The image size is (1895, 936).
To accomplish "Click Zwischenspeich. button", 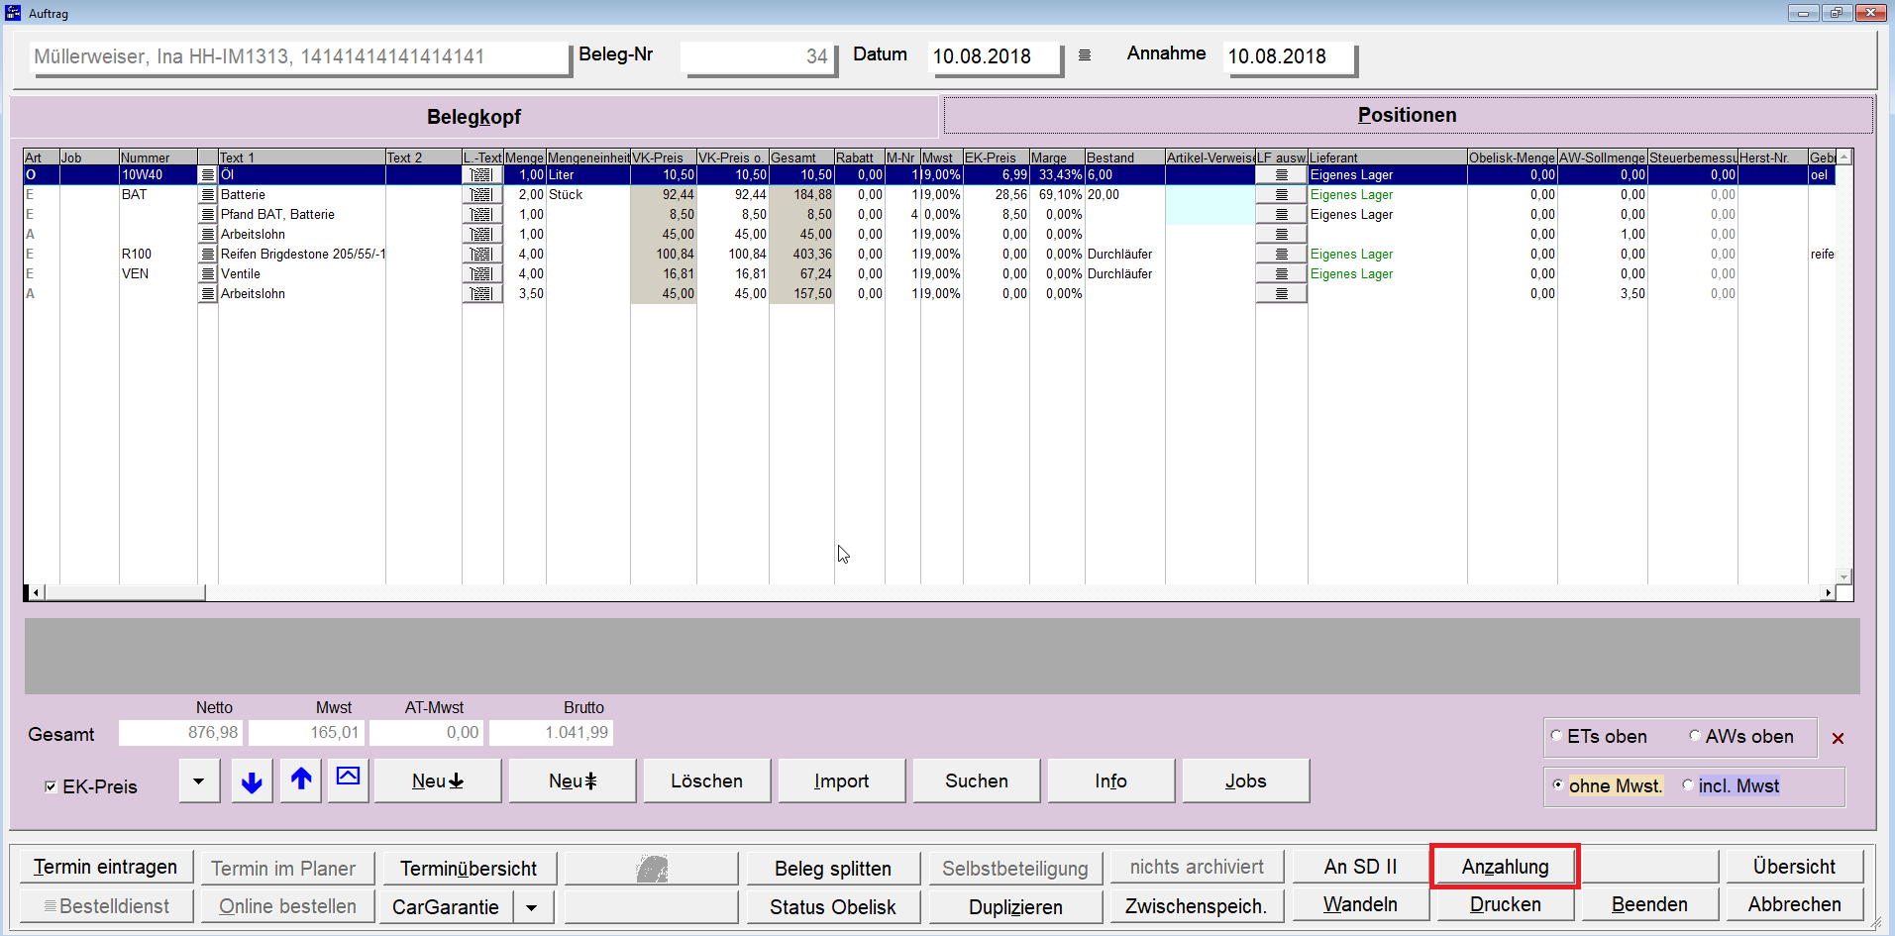I will tap(1197, 906).
